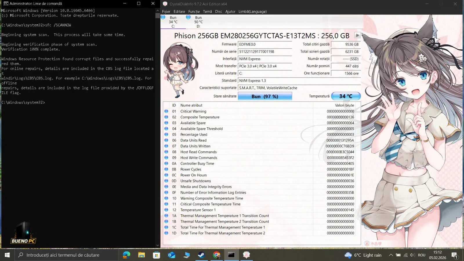Click the Windows Start button
Screen dimensions: 464x261
pyautogui.click(x=7, y=255)
